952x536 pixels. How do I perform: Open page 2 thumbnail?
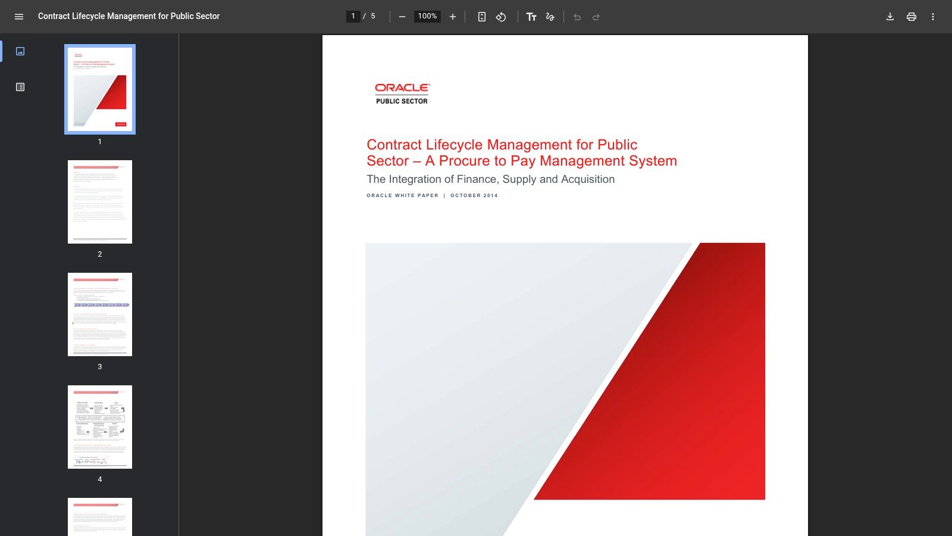[100, 202]
